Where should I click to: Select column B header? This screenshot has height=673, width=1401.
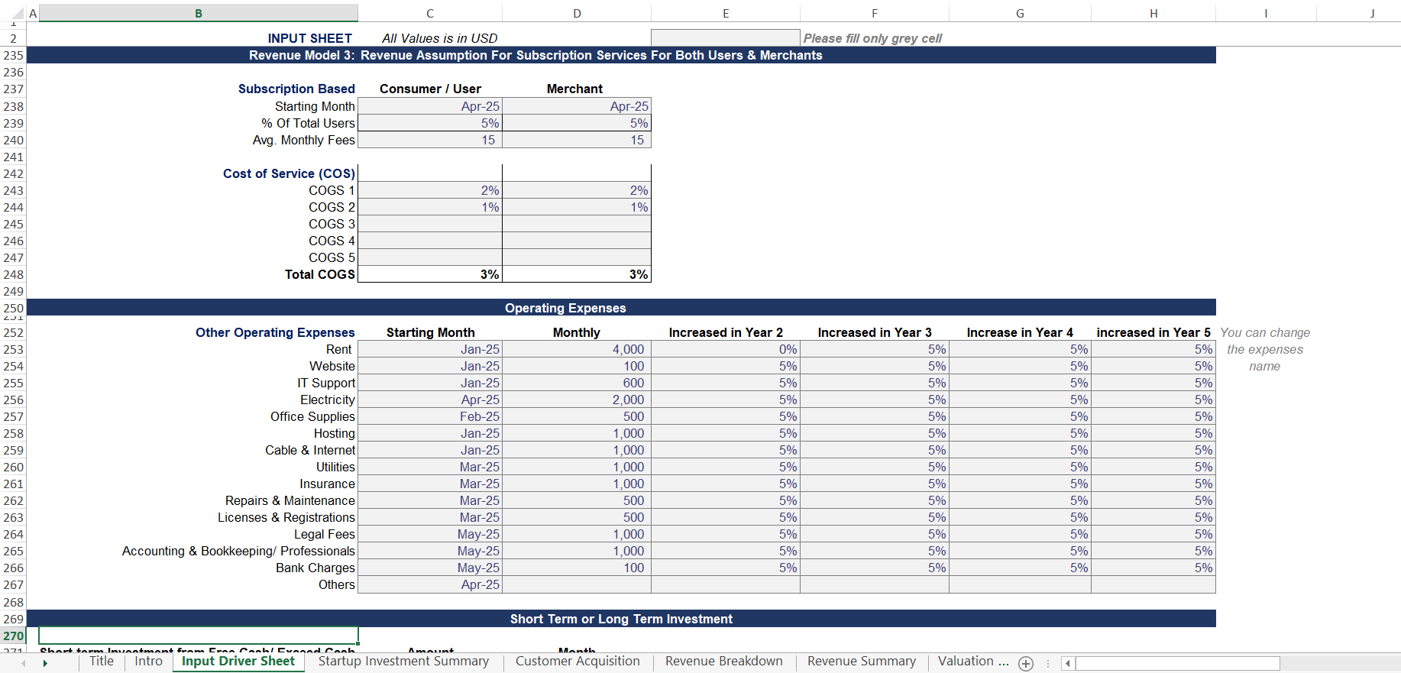pos(199,13)
